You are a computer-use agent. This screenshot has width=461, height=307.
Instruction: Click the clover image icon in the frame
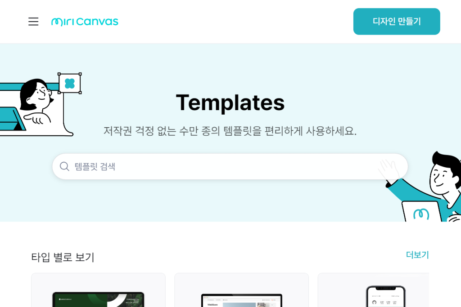pyautogui.click(x=69, y=83)
